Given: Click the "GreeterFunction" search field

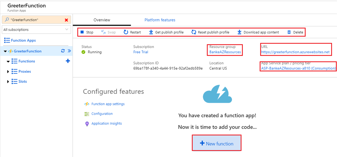Looking at the screenshot, I should pos(36,20).
